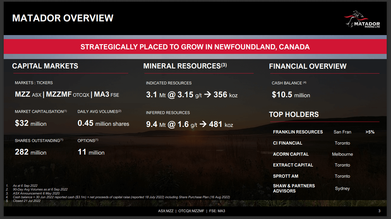The width and height of the screenshot is (391, 219).
Task: Click the 'MARKETS : TICKERS' label
Action: point(34,83)
